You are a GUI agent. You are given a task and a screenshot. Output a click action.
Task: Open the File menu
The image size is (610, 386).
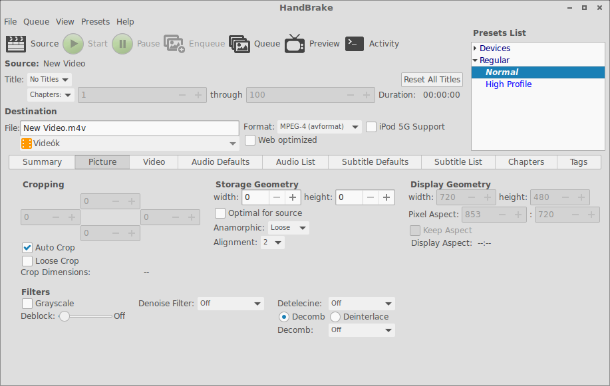pyautogui.click(x=11, y=22)
